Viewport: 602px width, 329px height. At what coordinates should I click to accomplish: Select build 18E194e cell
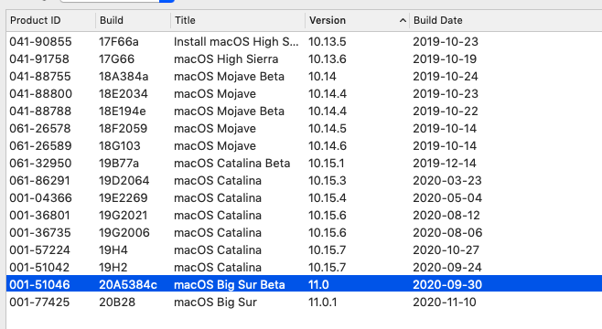click(122, 111)
